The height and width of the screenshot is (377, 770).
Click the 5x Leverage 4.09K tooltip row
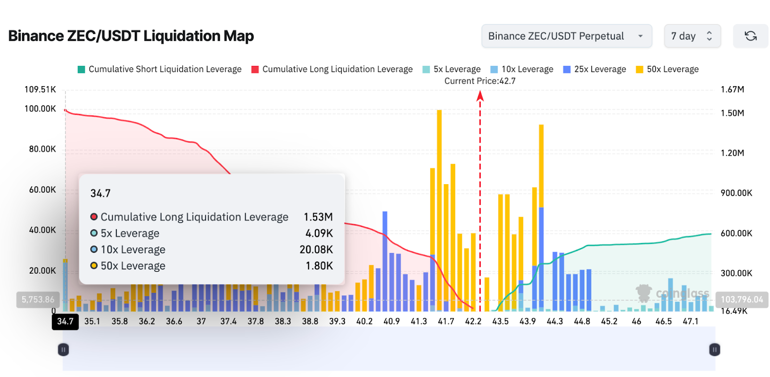[x=212, y=233]
